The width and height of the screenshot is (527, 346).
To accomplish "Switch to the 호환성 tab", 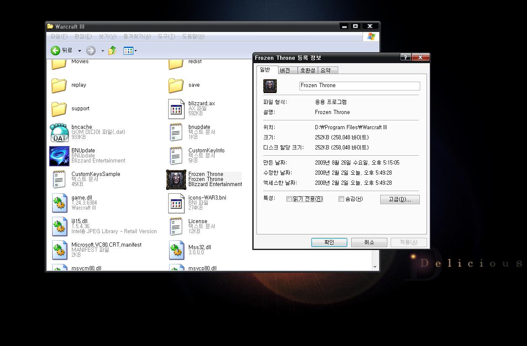I will [307, 70].
